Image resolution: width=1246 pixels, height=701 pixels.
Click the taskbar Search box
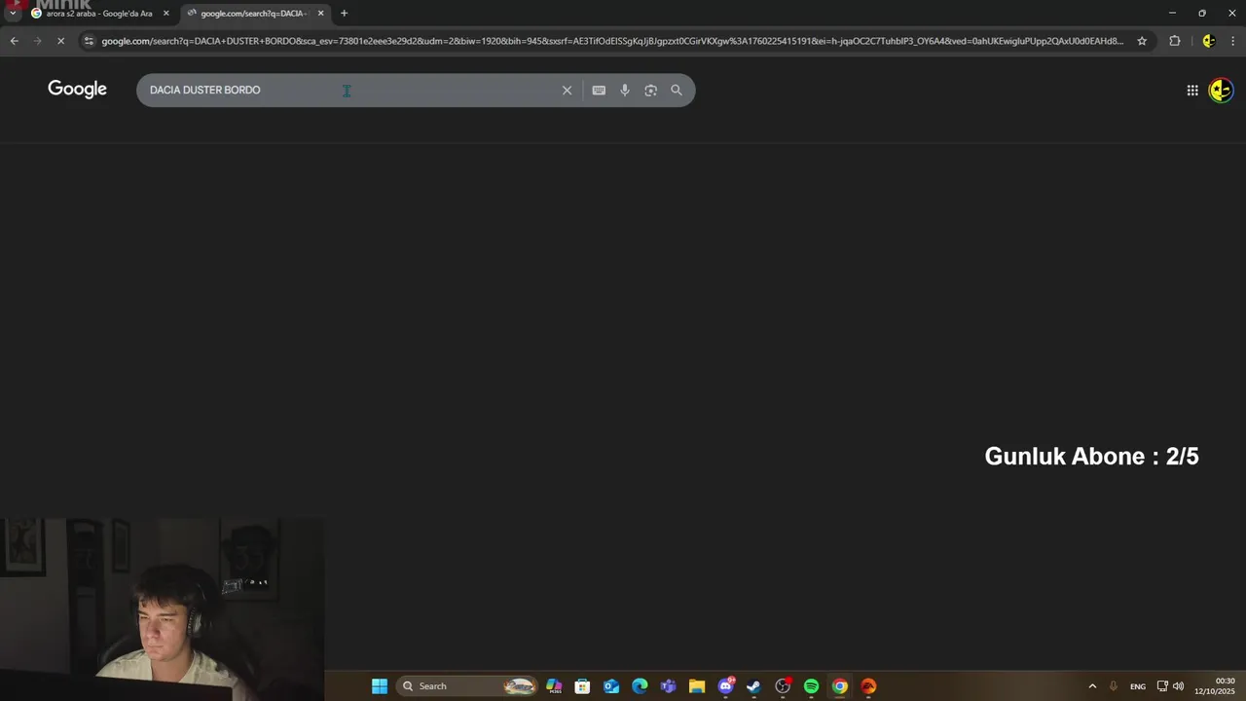click(468, 686)
